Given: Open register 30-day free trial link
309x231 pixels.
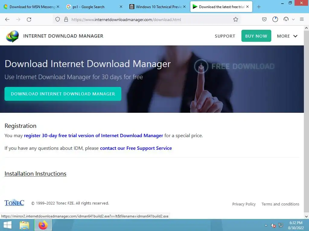Looking at the screenshot, I should point(94,136).
